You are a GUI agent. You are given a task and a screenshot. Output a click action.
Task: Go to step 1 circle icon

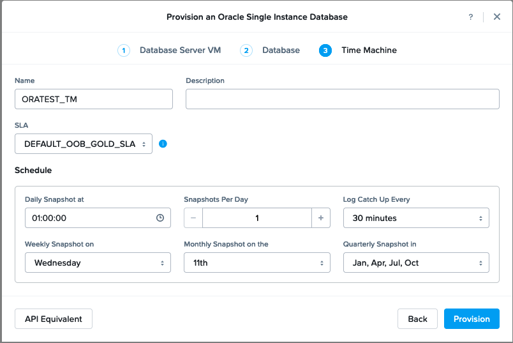click(x=124, y=50)
